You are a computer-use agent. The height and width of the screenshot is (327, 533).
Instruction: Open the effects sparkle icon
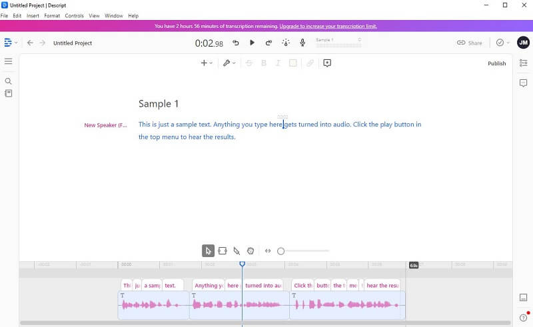(x=286, y=43)
